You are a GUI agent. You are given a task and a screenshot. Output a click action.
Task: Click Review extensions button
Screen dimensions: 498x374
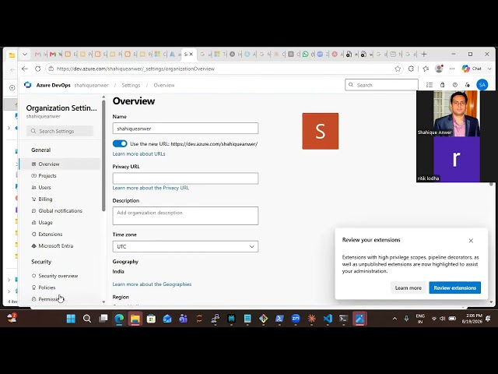pos(454,288)
